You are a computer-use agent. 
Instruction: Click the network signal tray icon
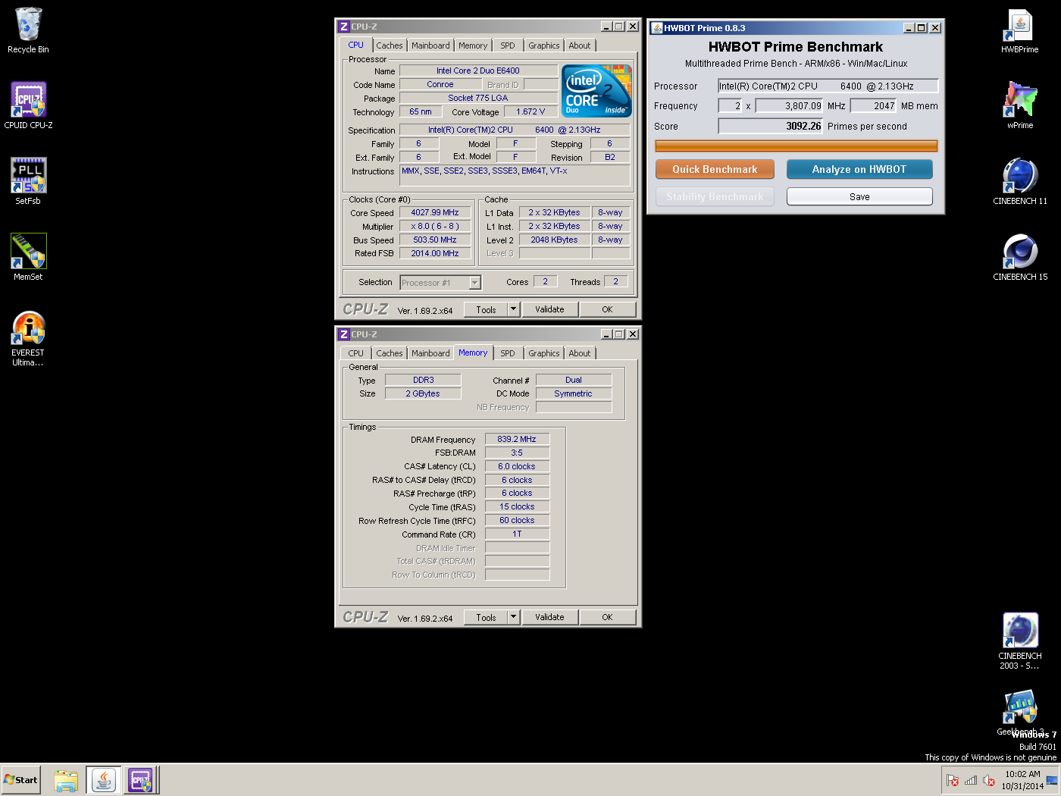971,780
